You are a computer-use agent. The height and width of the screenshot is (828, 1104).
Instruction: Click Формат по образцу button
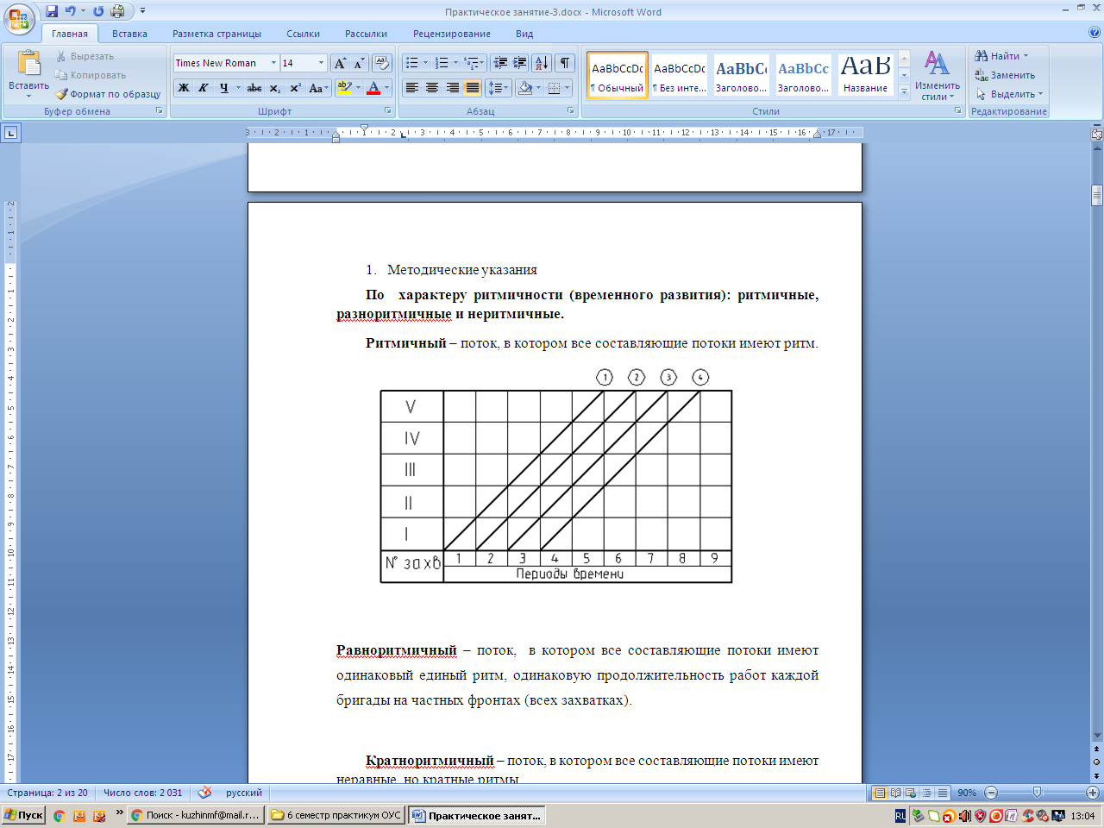coord(109,94)
